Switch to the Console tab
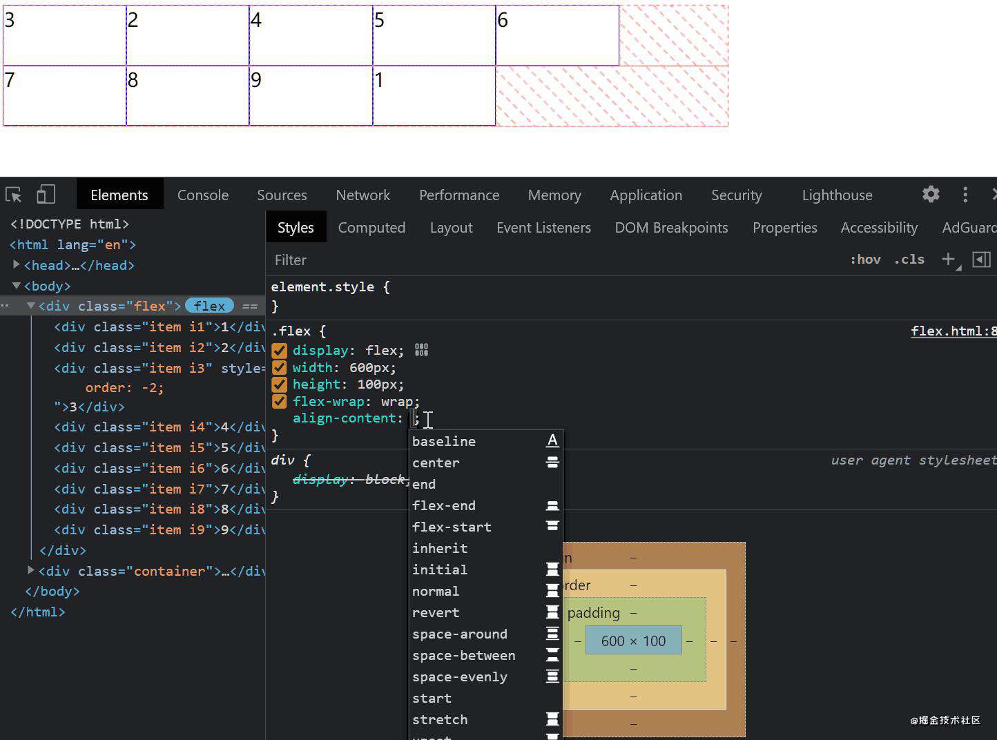The image size is (997, 740). pos(203,195)
